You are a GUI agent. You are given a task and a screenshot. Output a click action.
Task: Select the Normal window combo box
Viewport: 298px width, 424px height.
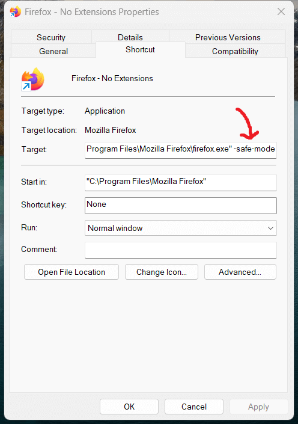tap(180, 228)
